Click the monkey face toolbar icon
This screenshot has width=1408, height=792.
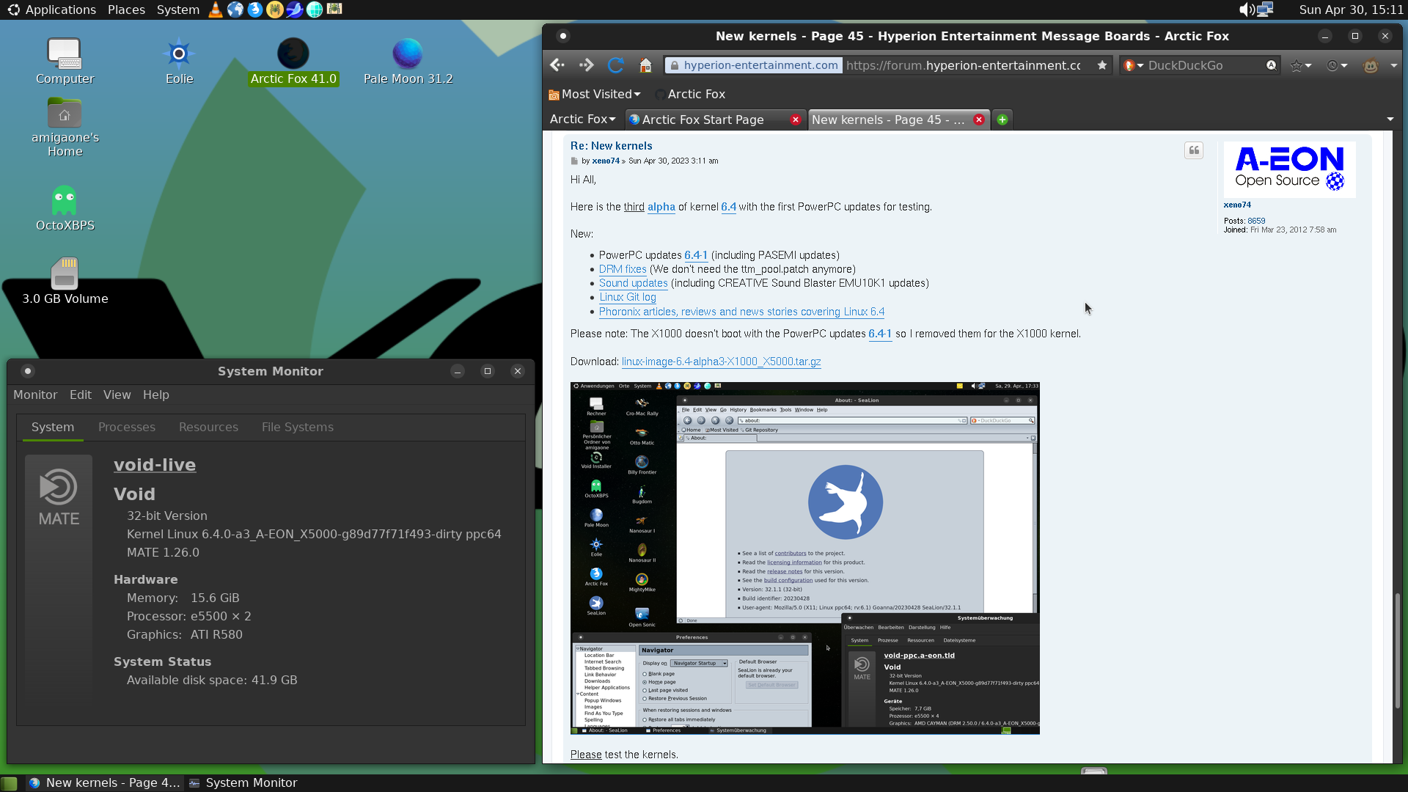pos(1371,65)
